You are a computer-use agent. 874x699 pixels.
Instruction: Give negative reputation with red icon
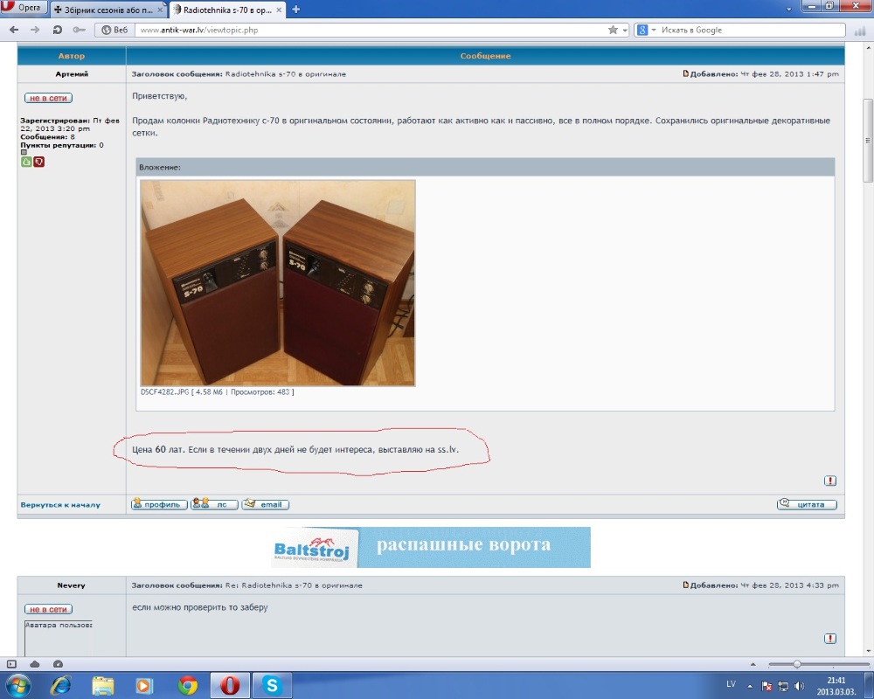(39, 162)
